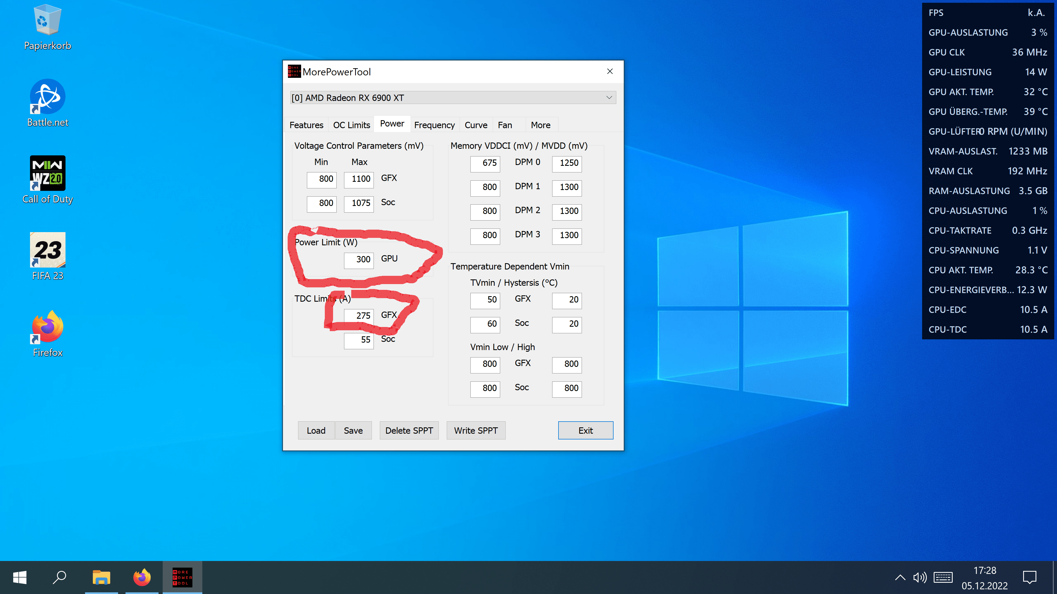The image size is (1057, 594).
Task: Open the taskbar clock showing 17:28
Action: [985, 577]
